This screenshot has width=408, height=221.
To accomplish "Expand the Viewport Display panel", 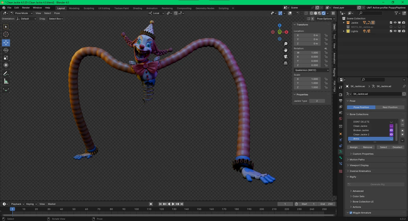I will [359, 165].
